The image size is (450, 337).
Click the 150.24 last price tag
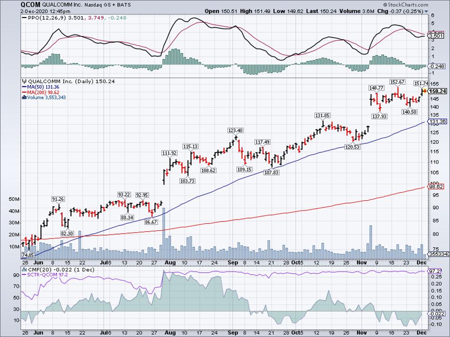pos(437,91)
